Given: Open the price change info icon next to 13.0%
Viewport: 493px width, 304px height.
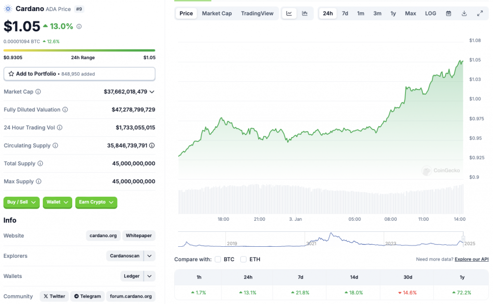Looking at the screenshot, I should click(x=79, y=26).
